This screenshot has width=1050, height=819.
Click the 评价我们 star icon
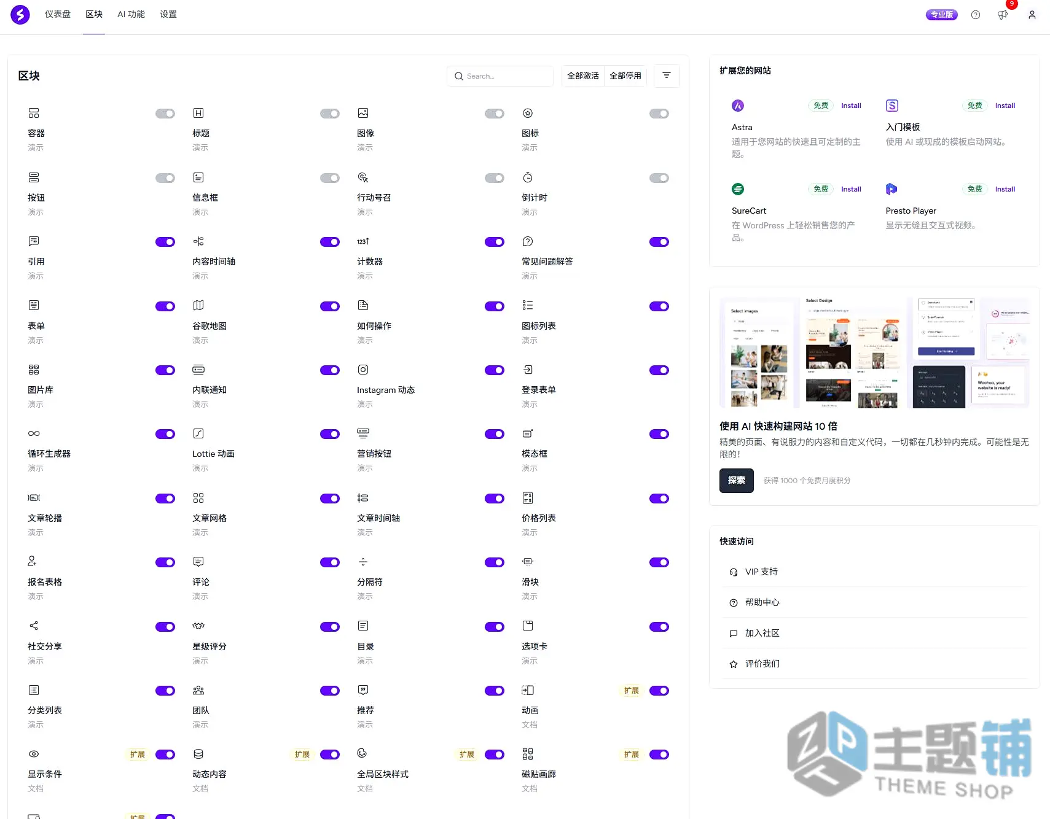(x=734, y=664)
